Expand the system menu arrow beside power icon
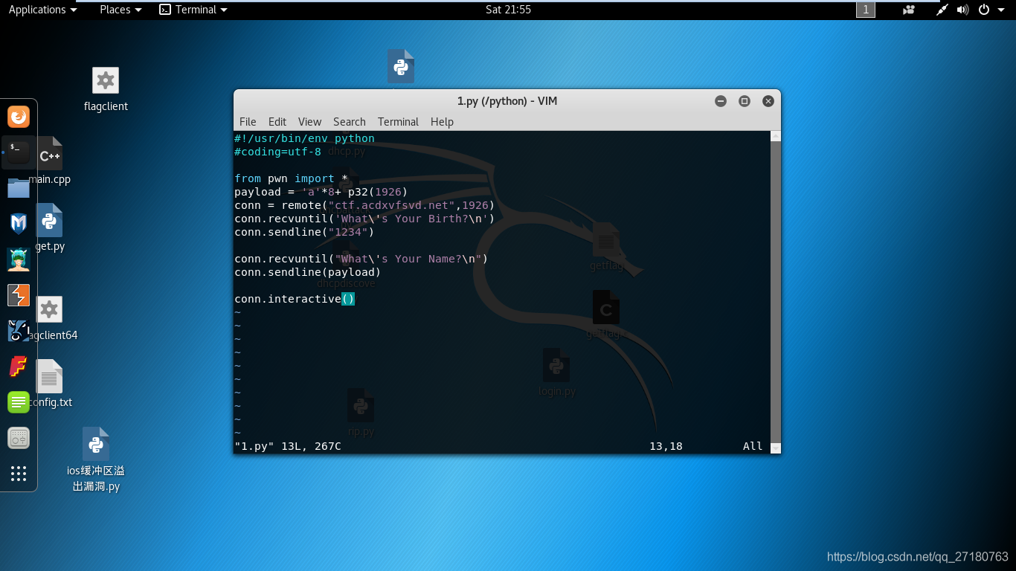This screenshot has width=1016, height=571. coord(1000,10)
